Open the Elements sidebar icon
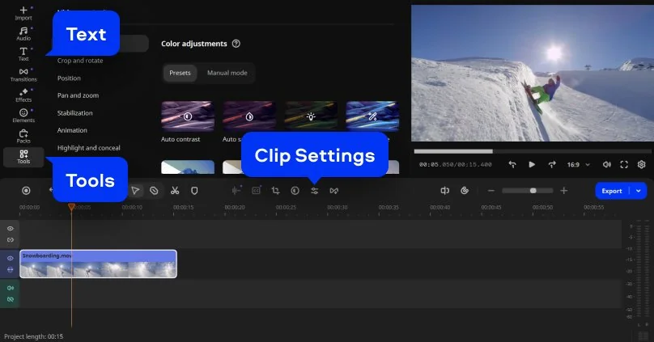Screen dimensions: 654x342 [23, 115]
